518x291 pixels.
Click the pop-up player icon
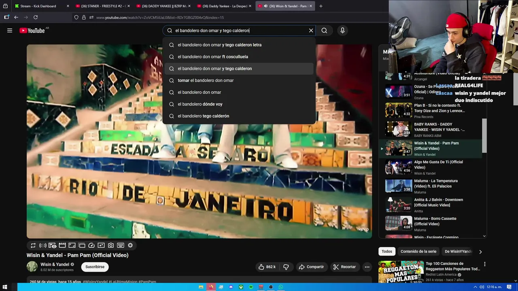click(82, 245)
